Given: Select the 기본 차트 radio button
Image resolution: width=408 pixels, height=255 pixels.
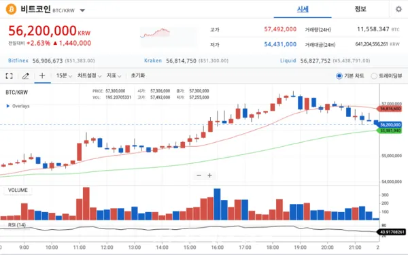Looking at the screenshot, I should (339, 76).
